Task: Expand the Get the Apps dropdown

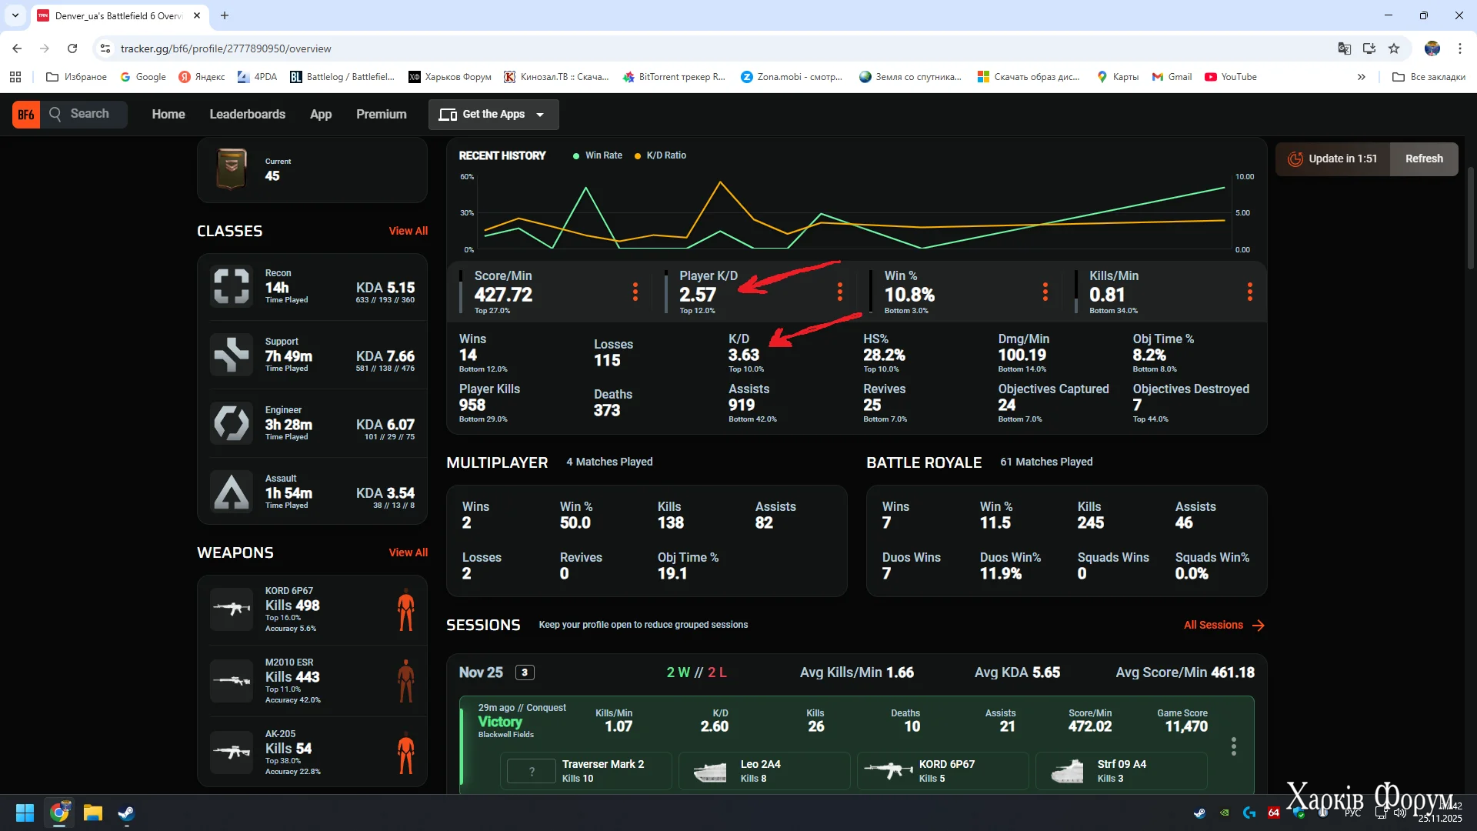Action: pos(493,115)
